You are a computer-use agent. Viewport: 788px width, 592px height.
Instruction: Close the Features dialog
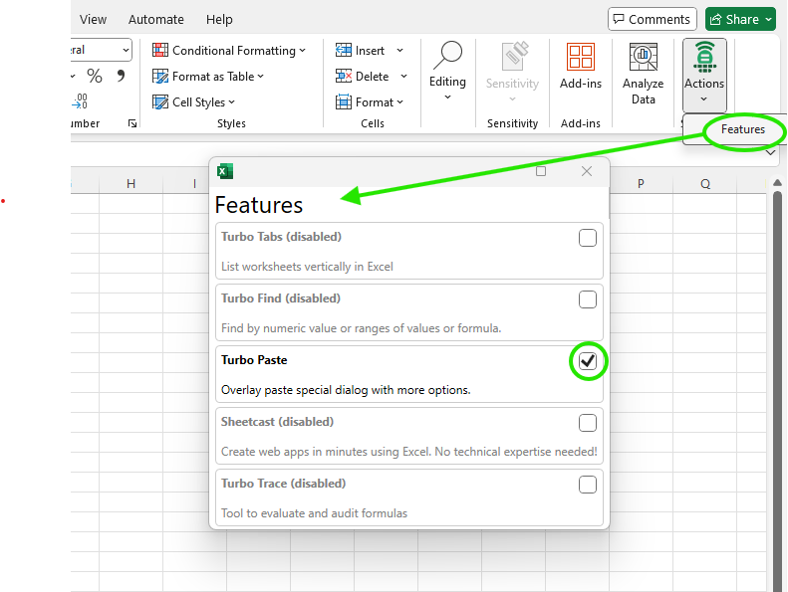(587, 171)
